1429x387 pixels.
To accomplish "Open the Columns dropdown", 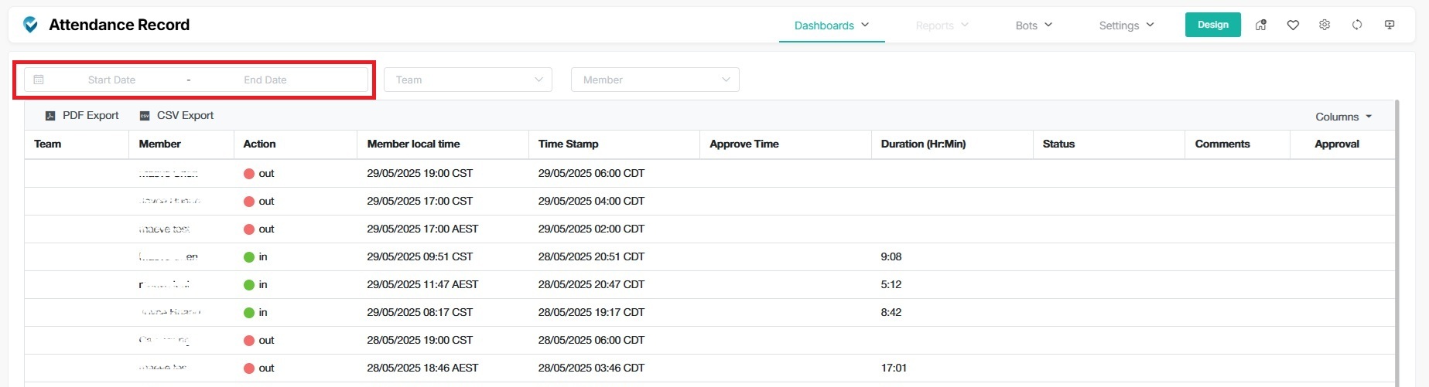I will coord(1343,117).
